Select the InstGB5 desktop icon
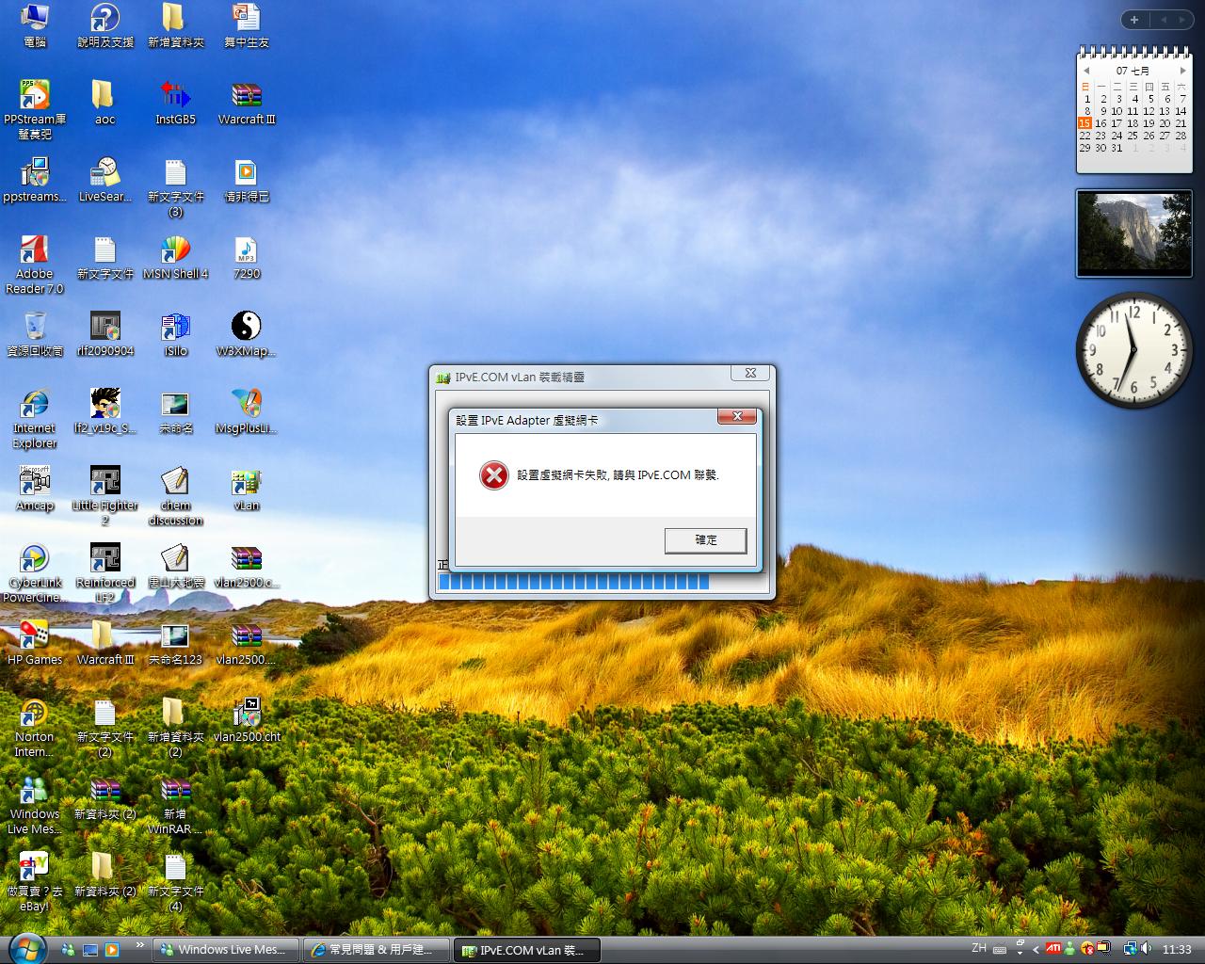This screenshot has height=964, width=1205. pyautogui.click(x=176, y=103)
